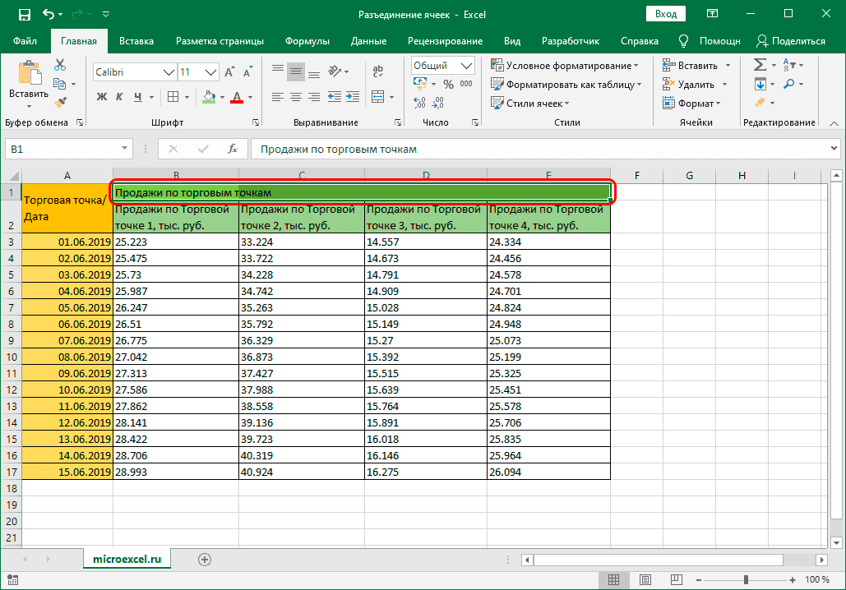
Task: Click the AutoSum sigma icon
Action: pyautogui.click(x=760, y=66)
